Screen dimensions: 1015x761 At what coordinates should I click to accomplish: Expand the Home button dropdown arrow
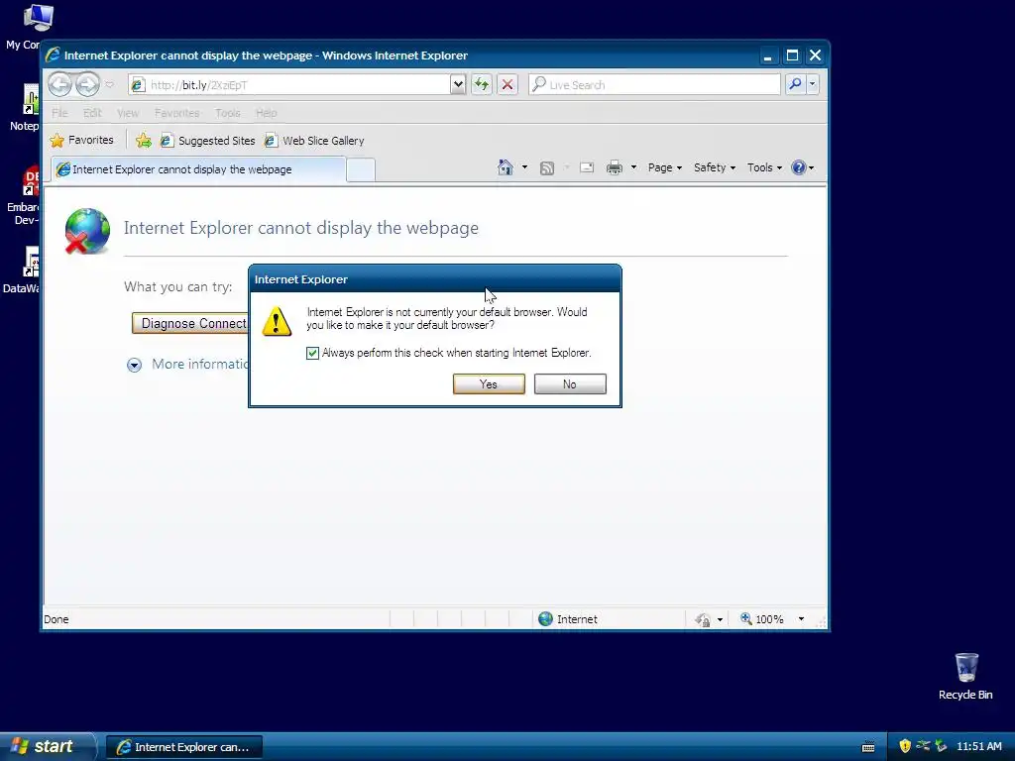coord(524,167)
